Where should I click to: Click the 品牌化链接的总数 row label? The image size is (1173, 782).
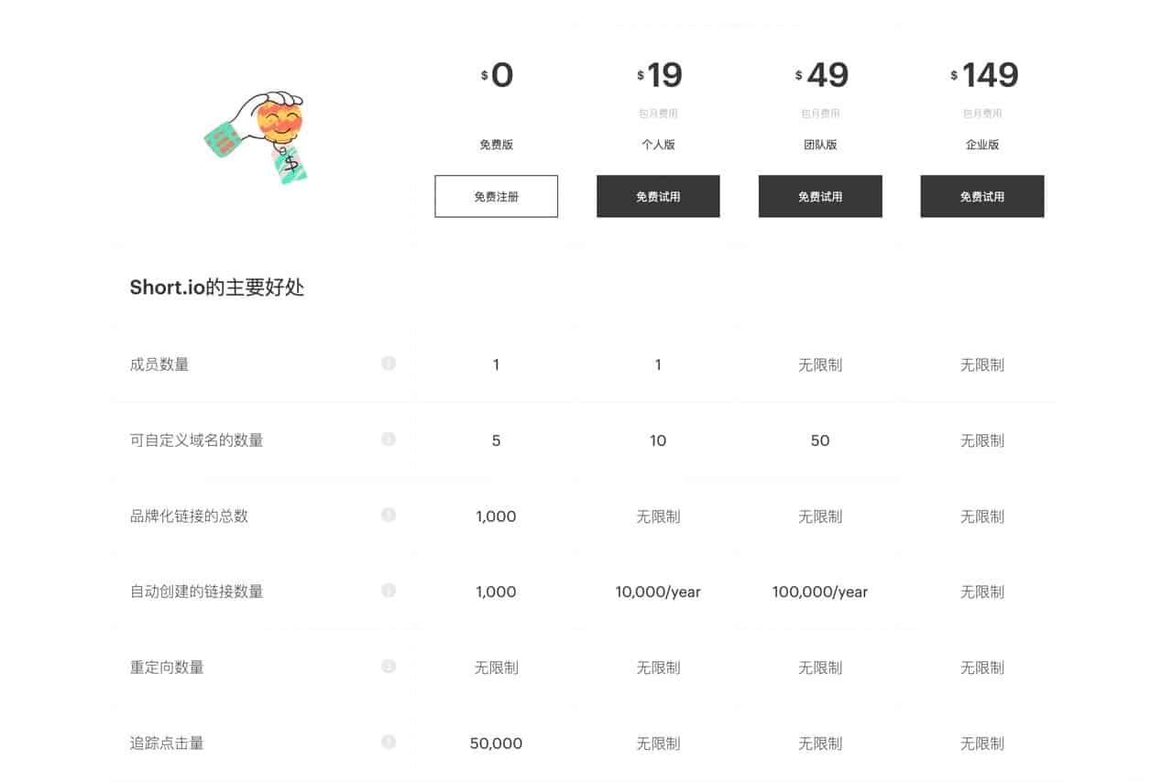[x=189, y=516]
